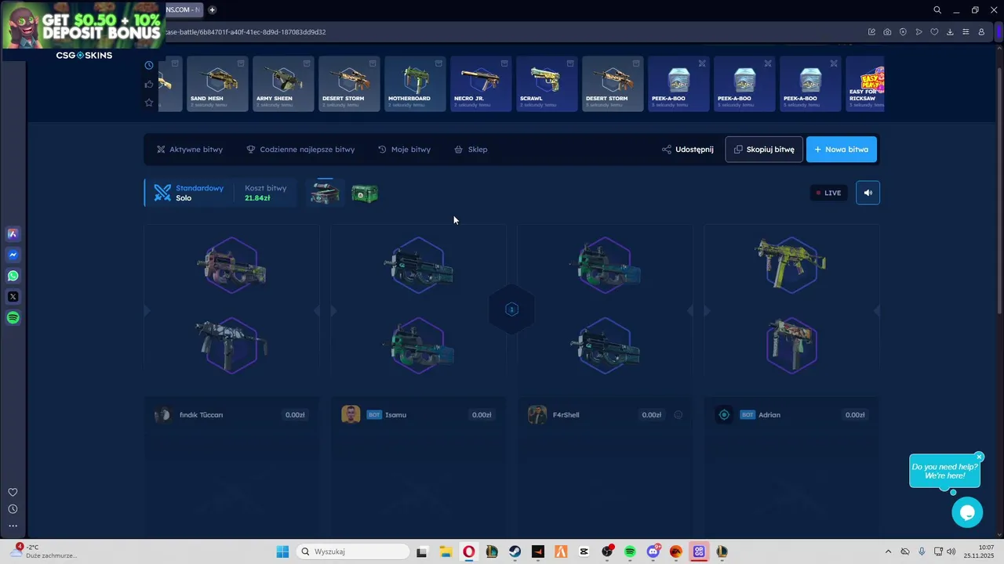
Task: Open WhatsApp from the Opera sidebar
Action: coord(13,276)
